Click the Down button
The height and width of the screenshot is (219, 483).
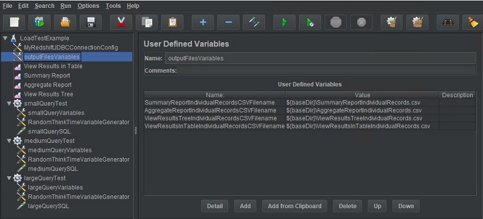pyautogui.click(x=406, y=206)
